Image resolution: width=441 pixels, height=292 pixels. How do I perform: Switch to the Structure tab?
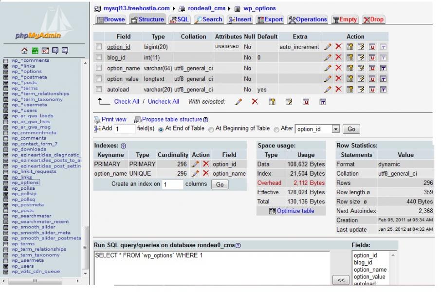[x=147, y=19]
